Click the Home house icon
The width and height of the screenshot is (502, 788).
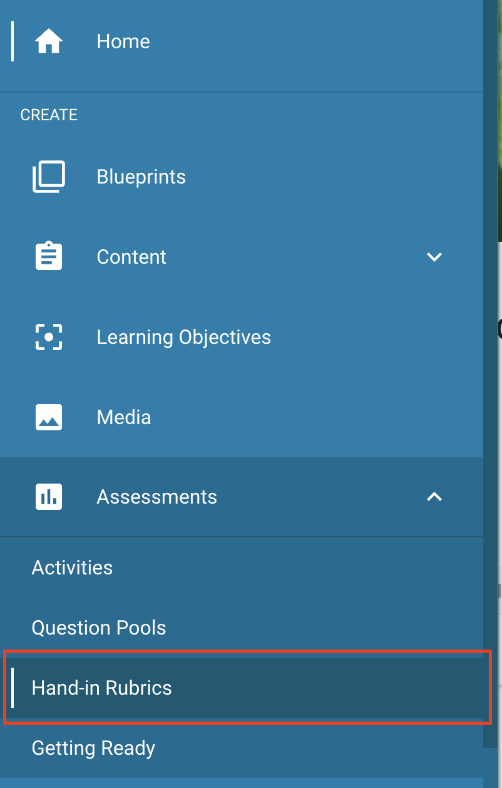[x=49, y=42]
